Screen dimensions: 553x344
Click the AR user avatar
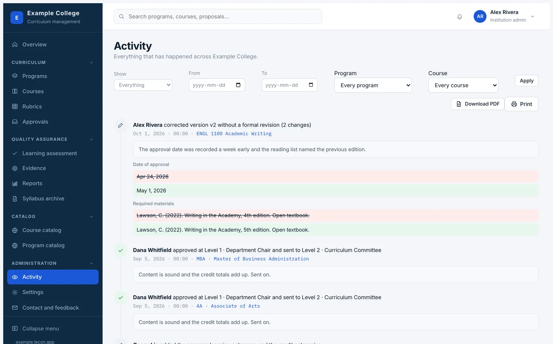[480, 16]
